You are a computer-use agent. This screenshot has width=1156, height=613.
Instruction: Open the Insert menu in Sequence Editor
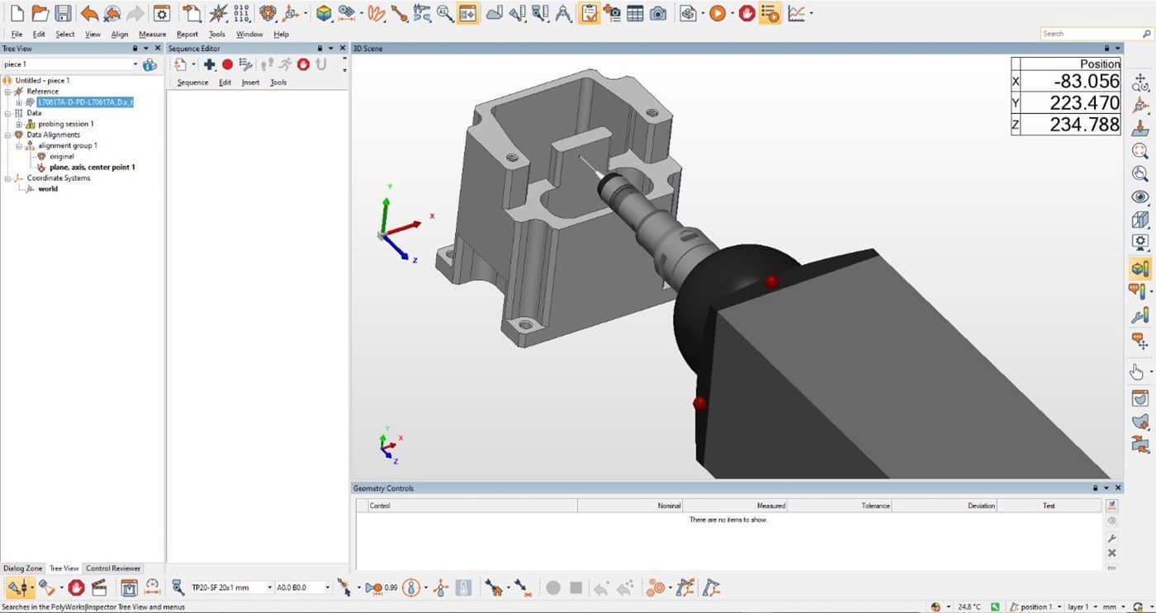[250, 83]
